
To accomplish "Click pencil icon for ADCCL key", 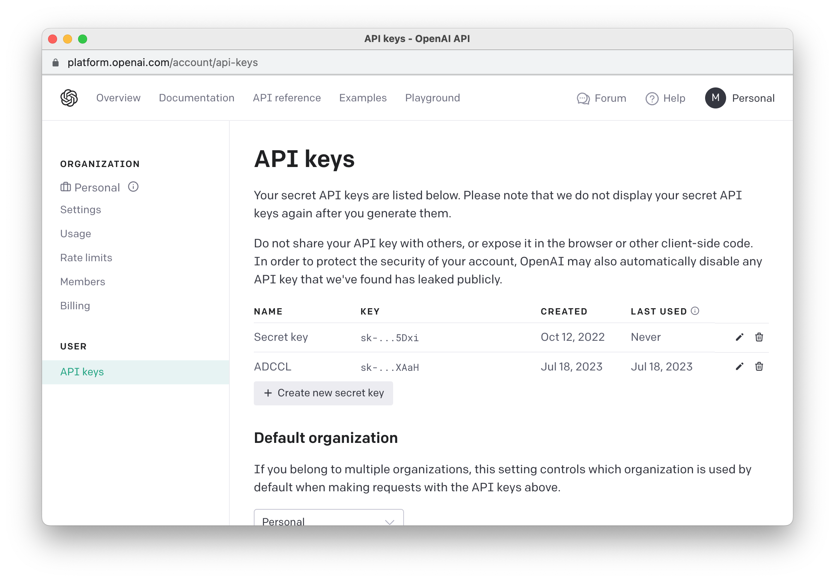I will click(739, 366).
